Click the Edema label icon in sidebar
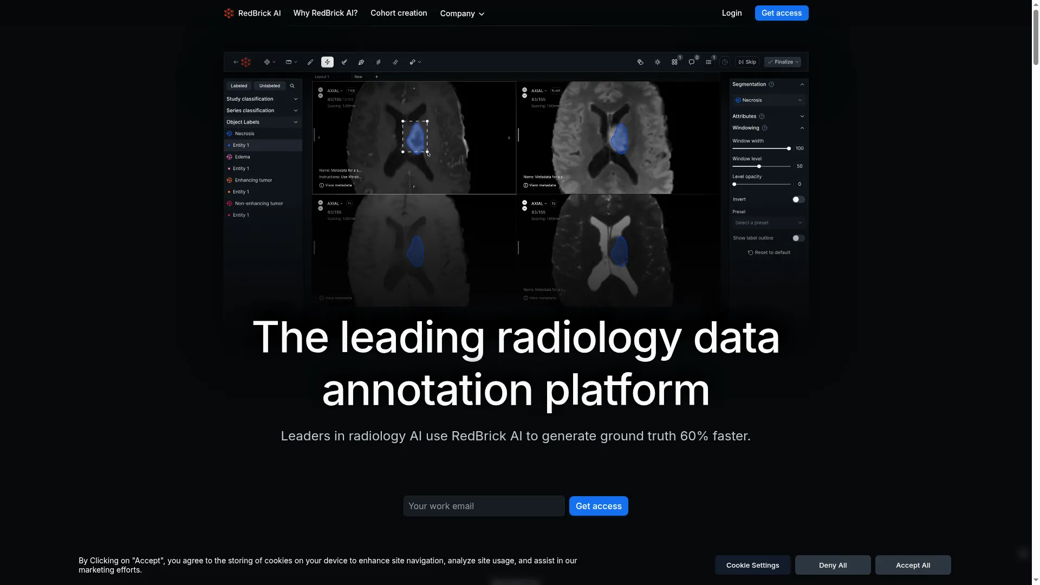The width and height of the screenshot is (1040, 585). [230, 157]
